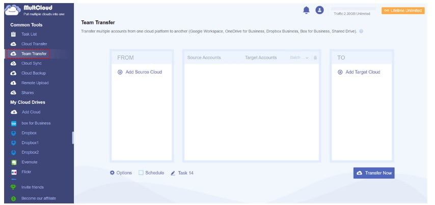Open box for Business drive
The image size is (435, 205).
pyautogui.click(x=36, y=123)
